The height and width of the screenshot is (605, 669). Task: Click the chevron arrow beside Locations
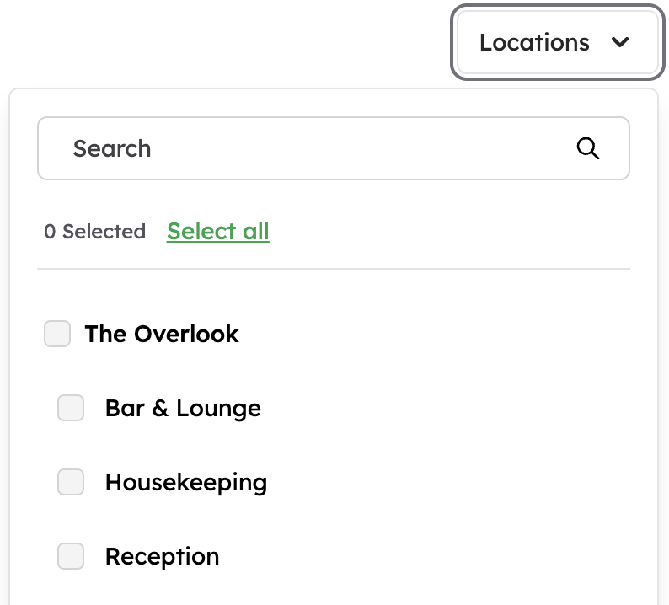pos(620,42)
